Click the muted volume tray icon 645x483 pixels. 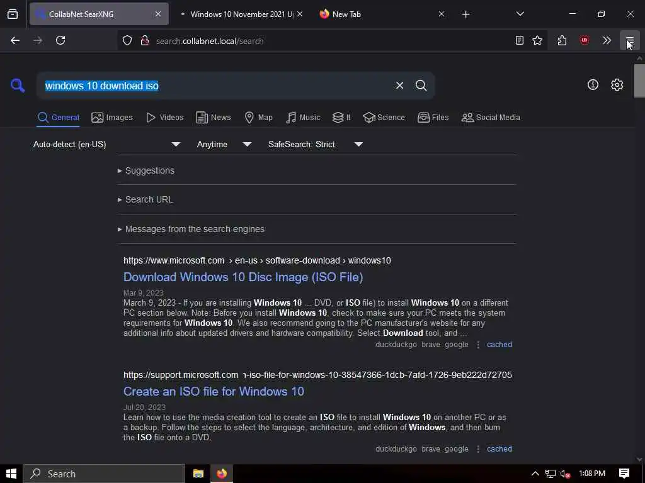click(x=565, y=474)
